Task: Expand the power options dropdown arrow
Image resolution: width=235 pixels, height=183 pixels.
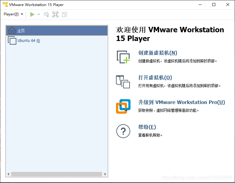Action: click(x=39, y=14)
